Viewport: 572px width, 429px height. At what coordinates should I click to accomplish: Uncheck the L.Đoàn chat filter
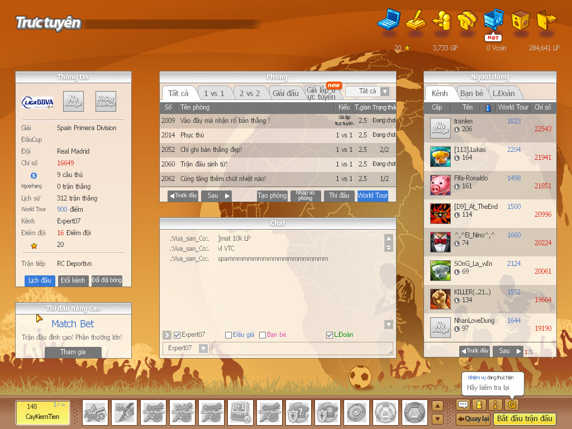(330, 335)
